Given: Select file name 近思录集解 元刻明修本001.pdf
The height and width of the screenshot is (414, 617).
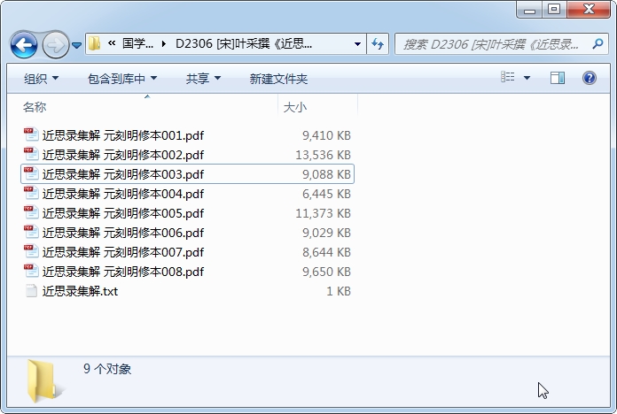Looking at the screenshot, I should [x=123, y=135].
